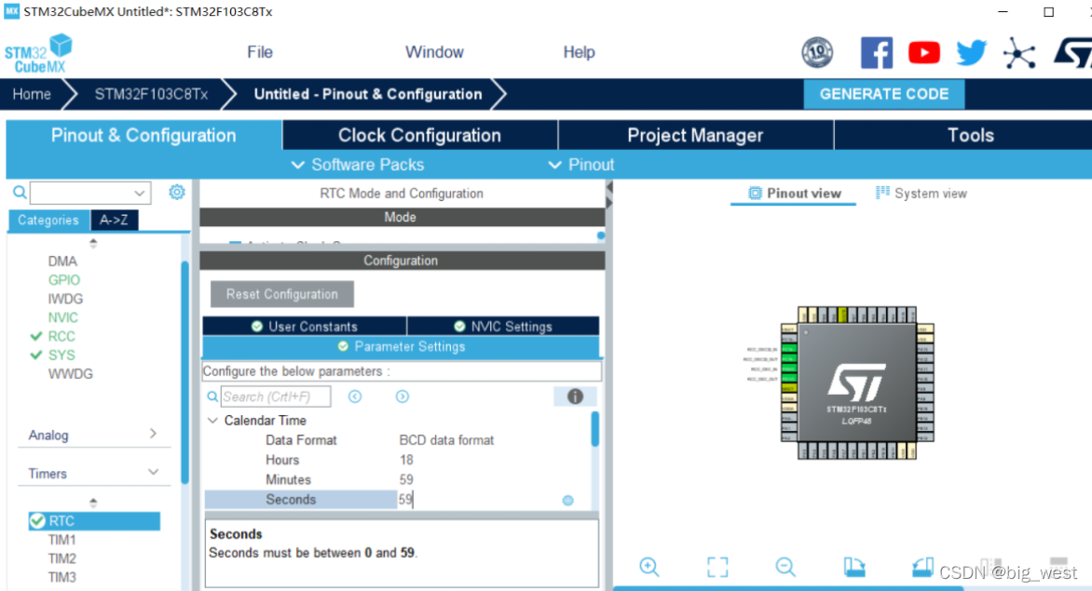
Task: Click the Data Format BCD value
Action: click(446, 440)
